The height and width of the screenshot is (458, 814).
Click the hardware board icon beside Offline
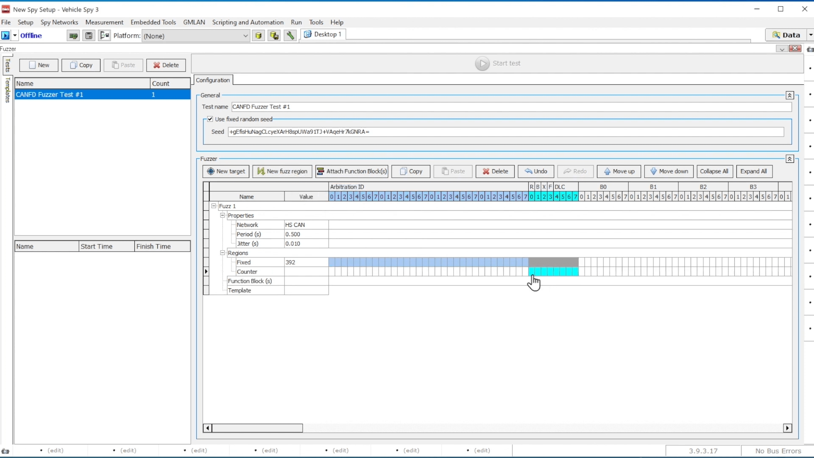tap(73, 36)
